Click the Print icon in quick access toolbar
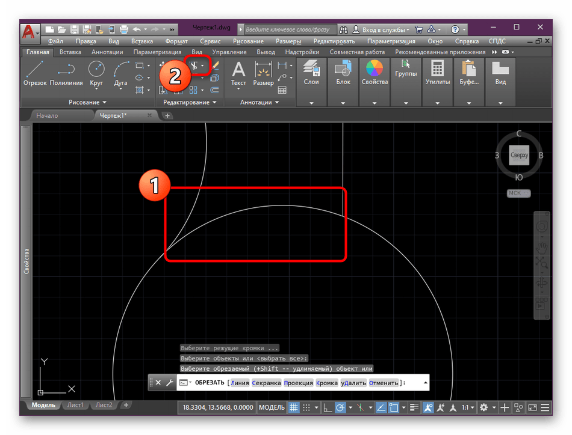This screenshot has width=572, height=435. pos(124,29)
